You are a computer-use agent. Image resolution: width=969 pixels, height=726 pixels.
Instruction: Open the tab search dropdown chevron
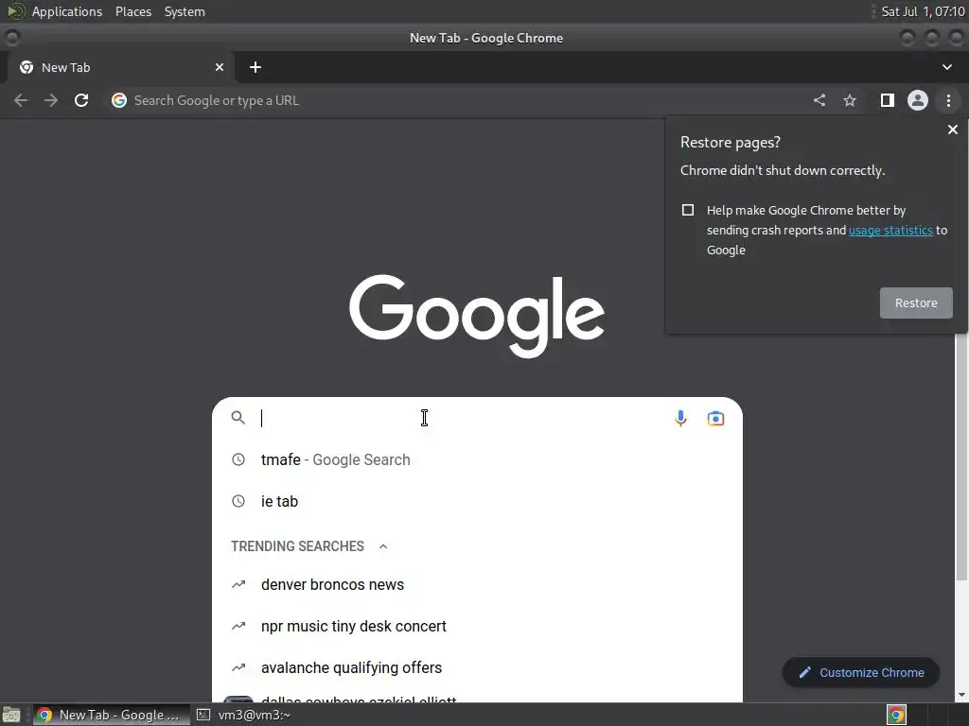click(x=947, y=67)
